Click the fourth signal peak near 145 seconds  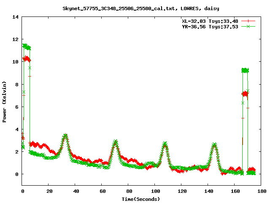point(214,145)
